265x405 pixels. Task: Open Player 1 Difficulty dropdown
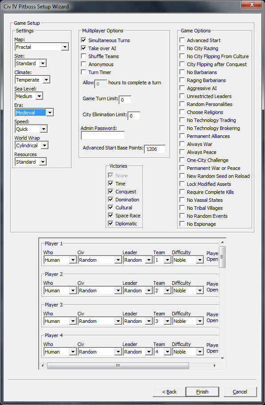point(188,260)
